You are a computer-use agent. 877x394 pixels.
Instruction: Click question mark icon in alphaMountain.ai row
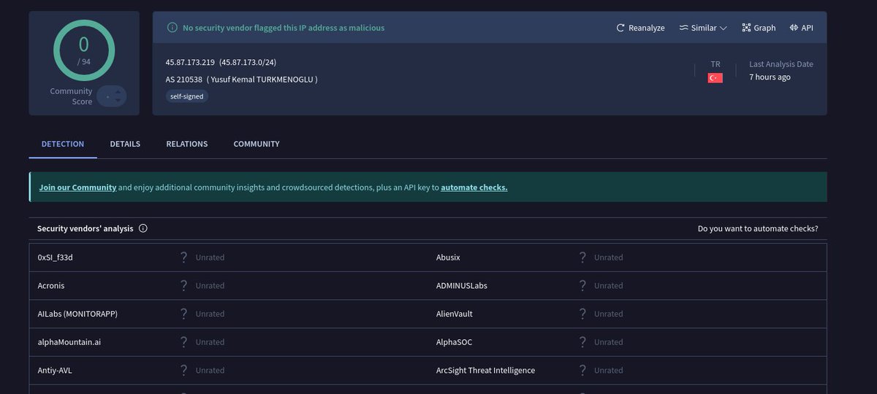(x=183, y=341)
